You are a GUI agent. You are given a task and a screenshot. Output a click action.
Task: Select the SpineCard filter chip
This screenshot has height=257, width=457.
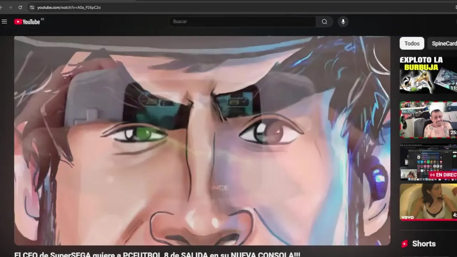click(x=443, y=43)
